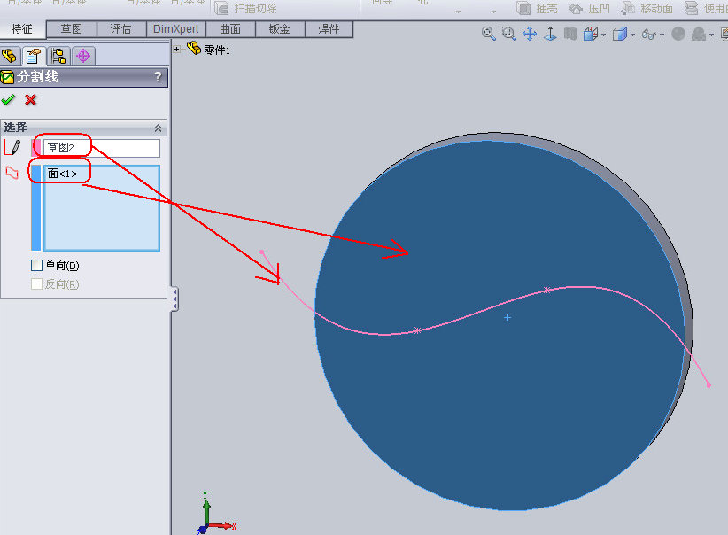Click the faces-to-split selection icon
Image resolution: width=728 pixels, height=535 pixels.
pos(12,173)
